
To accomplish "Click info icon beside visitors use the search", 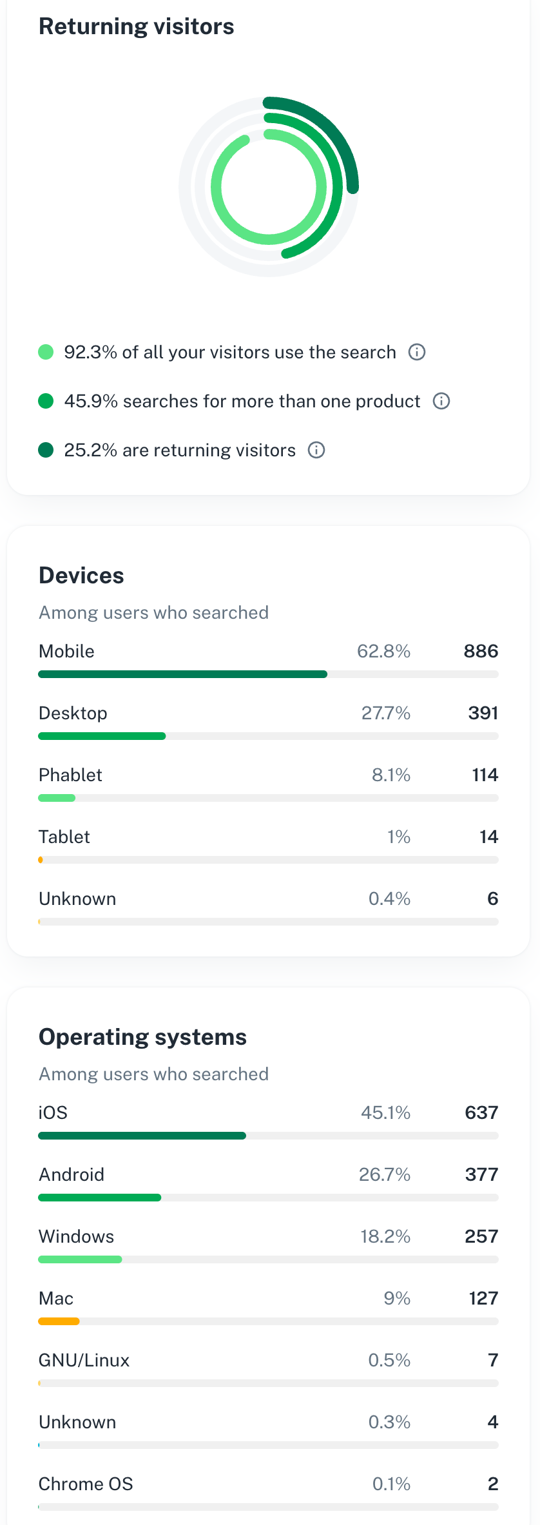I will [417, 352].
